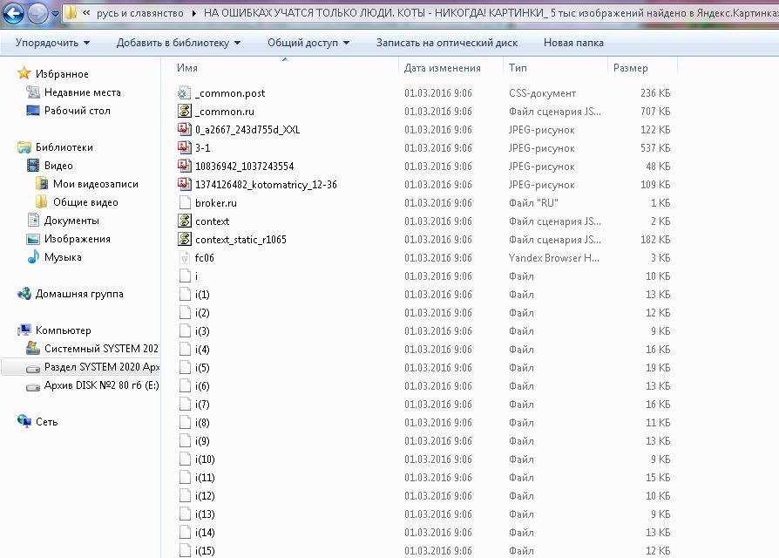Screen dimensions: 779x558
Task: Click the Документы library icon
Action: [33, 220]
